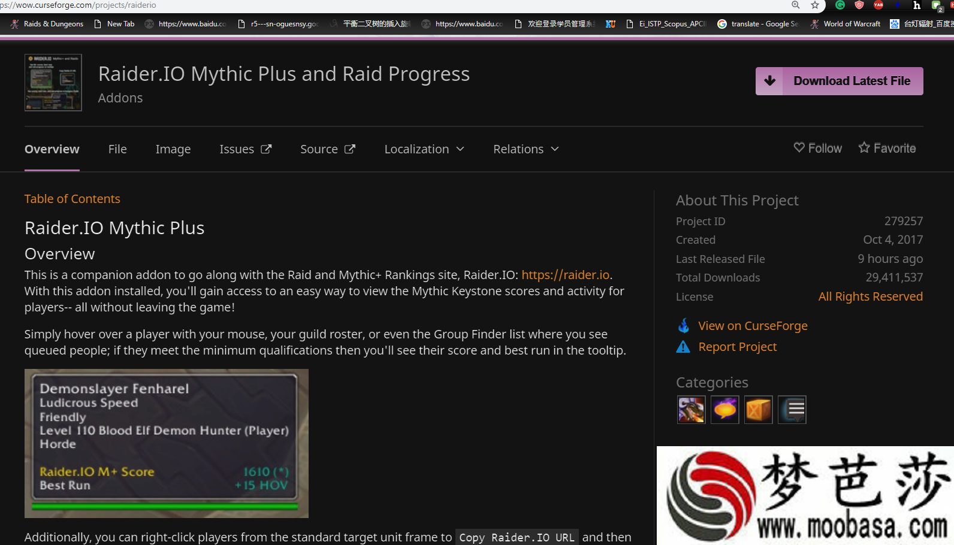
Task: Open the Issues external tab
Action: 246,149
